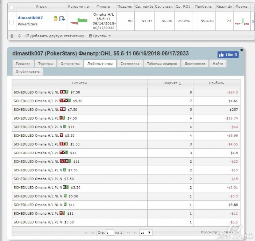The width and height of the screenshot is (255, 241).
Task: Click the Facebook Like button
Action: tap(228, 55)
